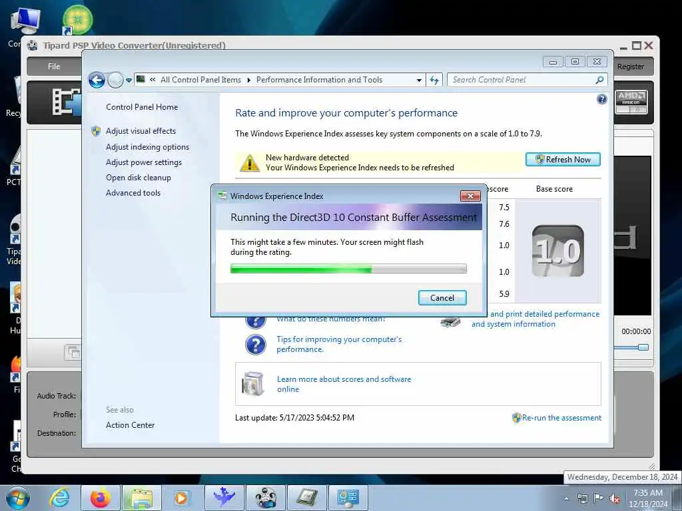The image size is (682, 511).
Task: Open Windows Media Player taskbar icon
Action: (181, 498)
